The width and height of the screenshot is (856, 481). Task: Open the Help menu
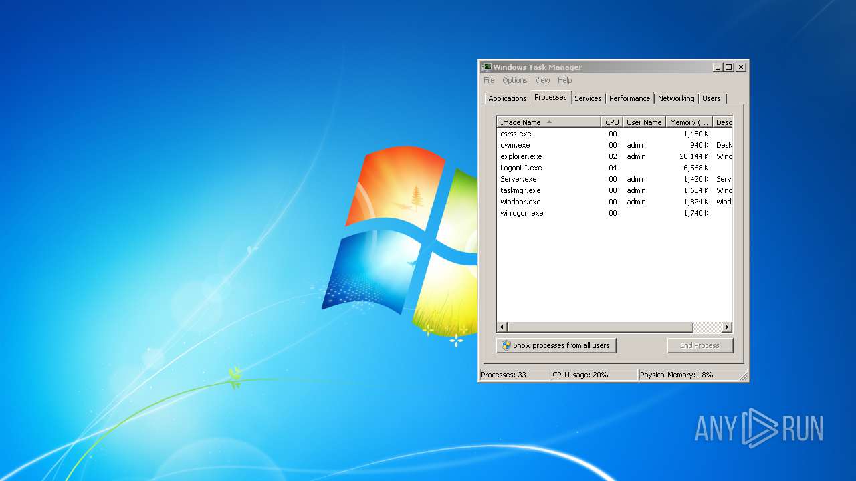[x=565, y=80]
